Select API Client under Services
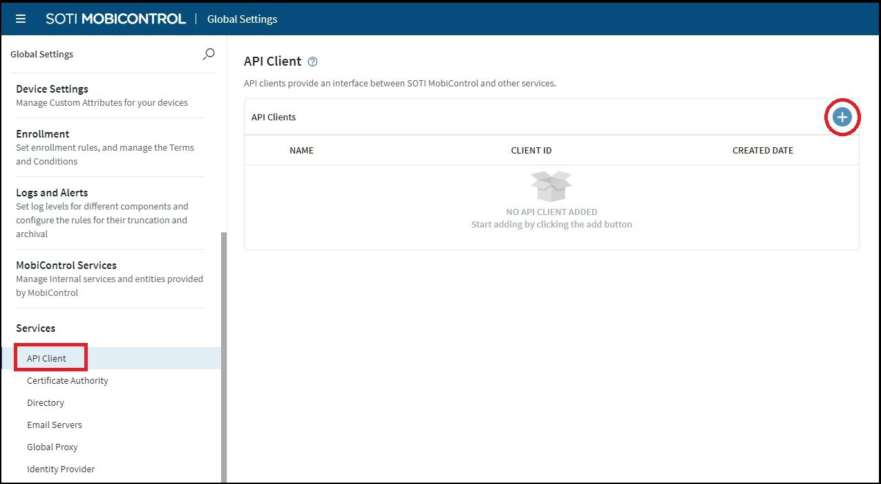881x484 pixels. point(45,358)
